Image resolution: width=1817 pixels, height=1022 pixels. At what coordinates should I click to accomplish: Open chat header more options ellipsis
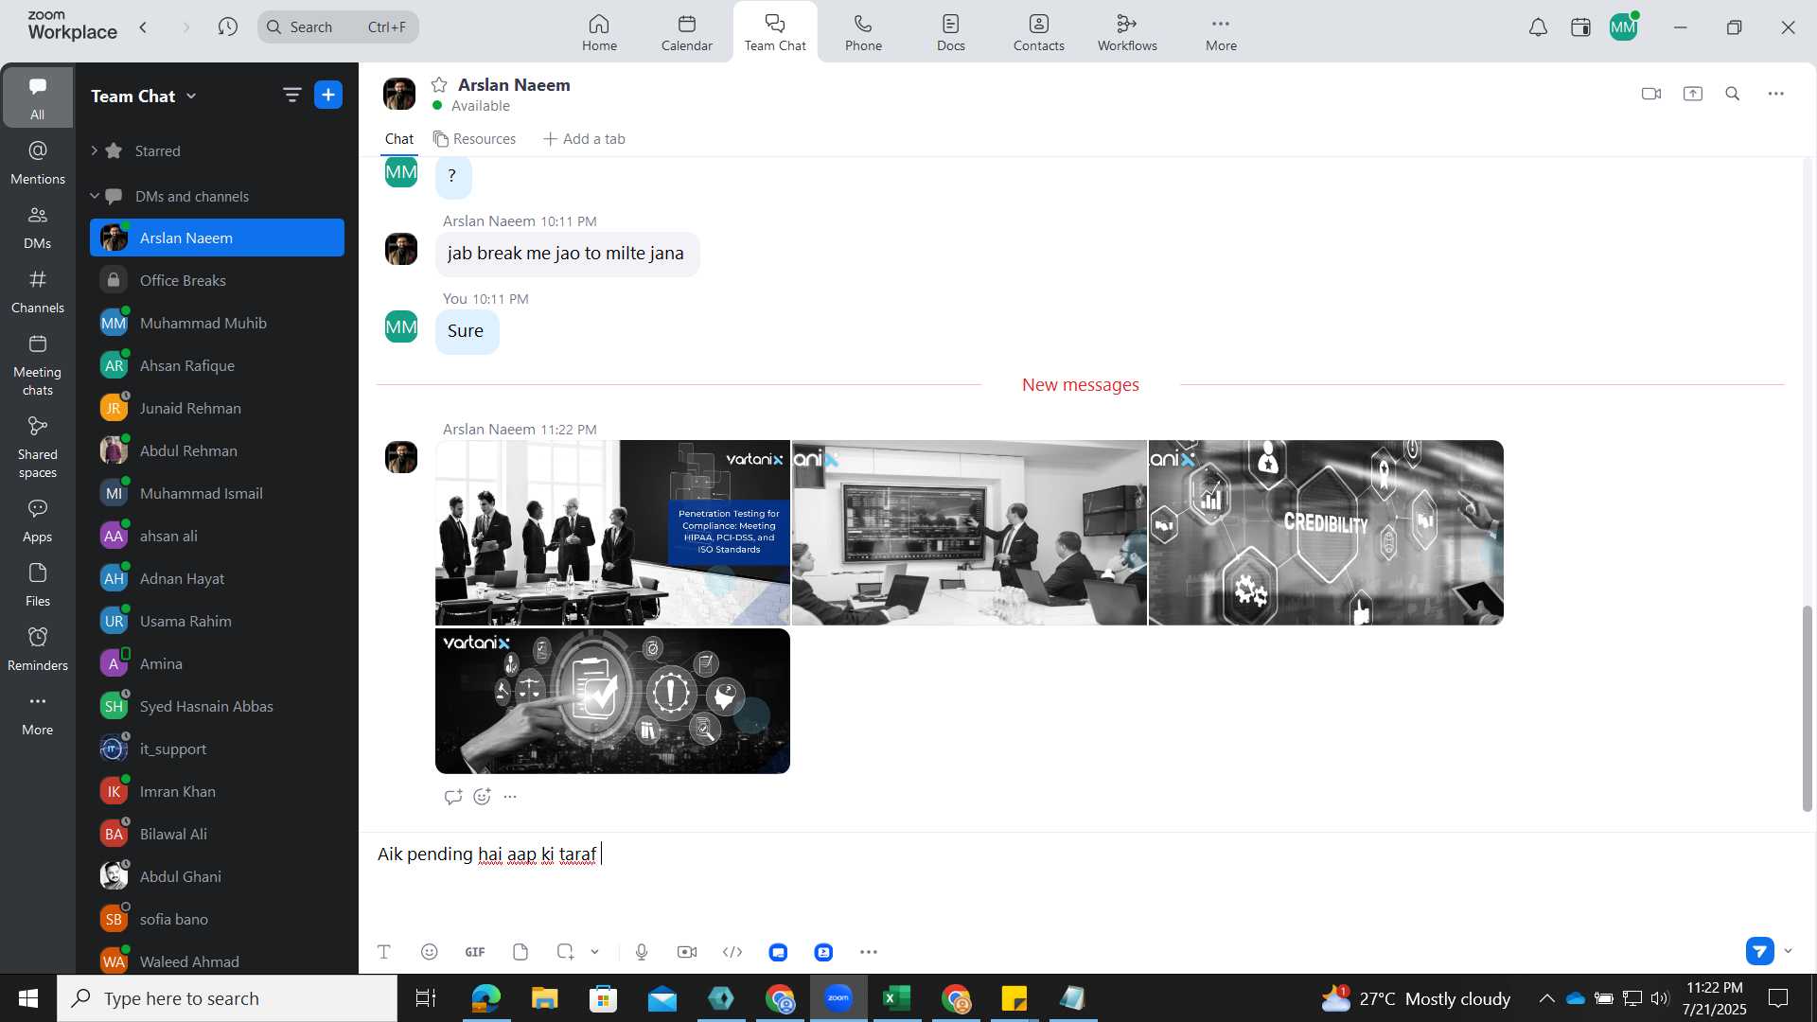pos(1776,94)
